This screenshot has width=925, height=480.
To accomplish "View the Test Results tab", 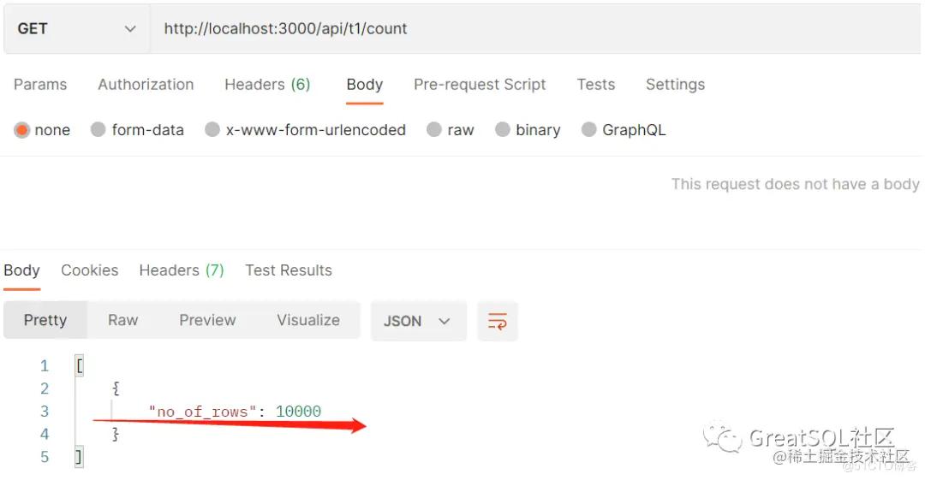I will [289, 270].
